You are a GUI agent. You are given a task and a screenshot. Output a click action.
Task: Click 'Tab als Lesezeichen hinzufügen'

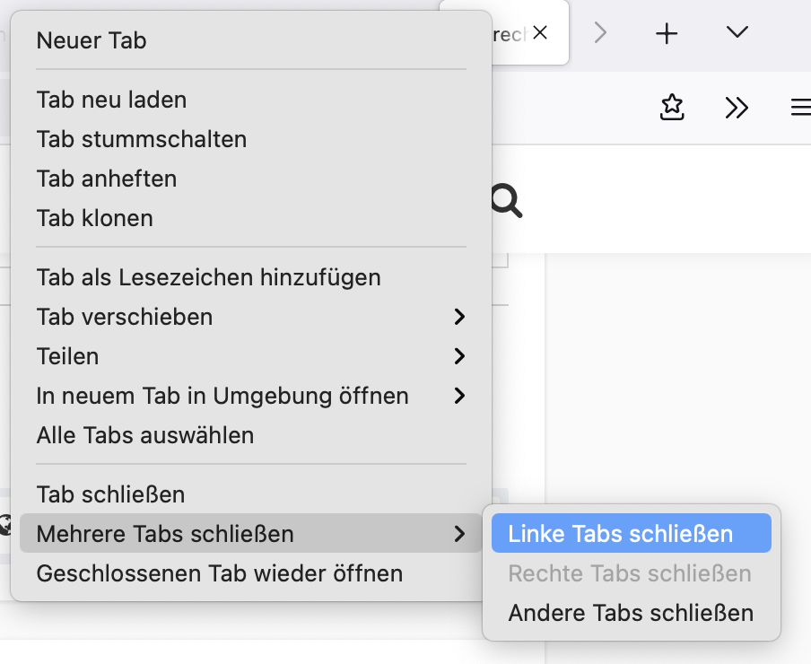coord(209,277)
